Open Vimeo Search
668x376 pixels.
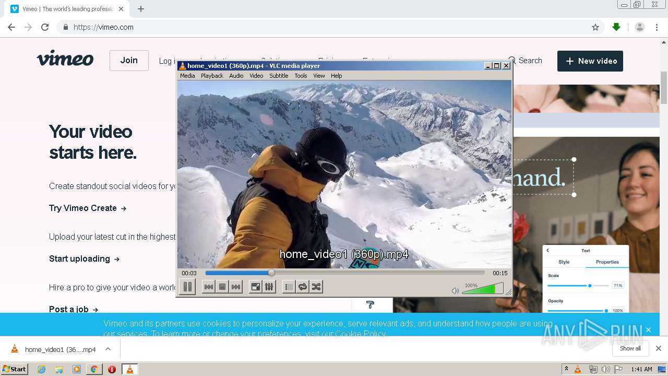pos(525,61)
